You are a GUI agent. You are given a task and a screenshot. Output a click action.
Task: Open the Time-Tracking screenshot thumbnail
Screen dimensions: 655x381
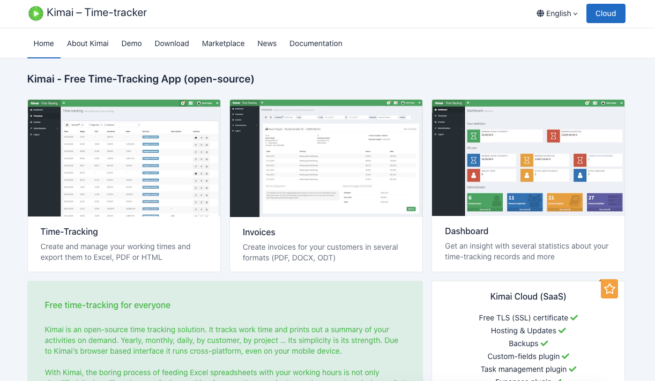(124, 158)
